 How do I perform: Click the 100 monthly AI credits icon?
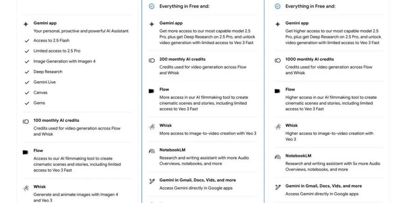pyautogui.click(x=26, y=121)
